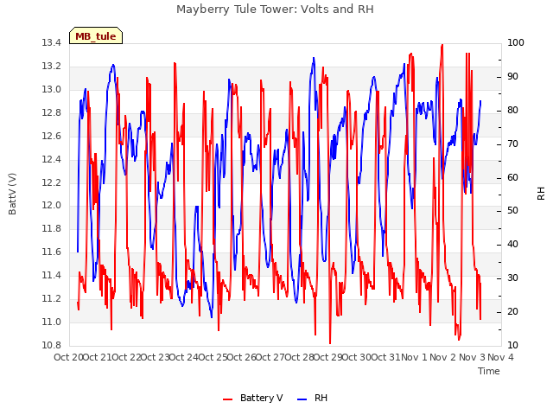
Task: Click the red Battery V legend swatch
Action: [228, 399]
